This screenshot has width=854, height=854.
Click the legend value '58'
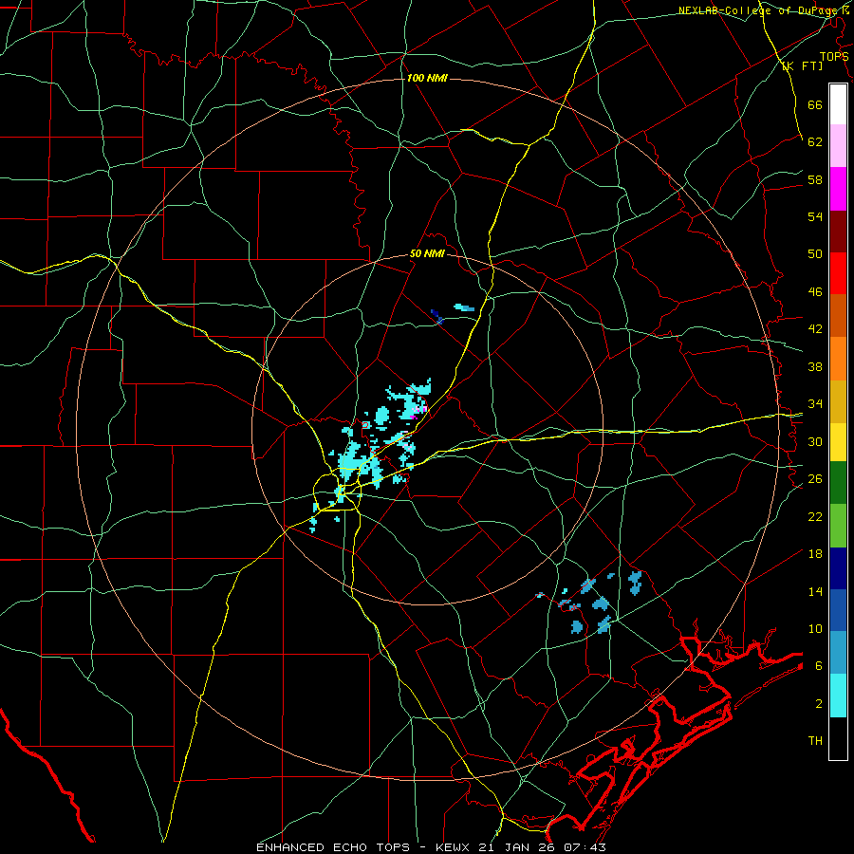[x=815, y=179]
